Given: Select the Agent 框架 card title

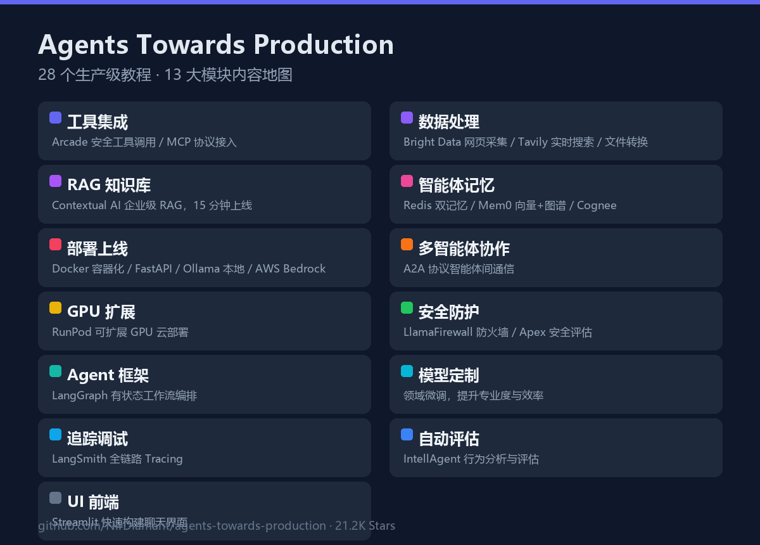Looking at the screenshot, I should (x=108, y=375).
